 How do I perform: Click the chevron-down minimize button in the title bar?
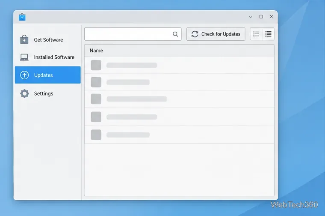[x=251, y=17]
